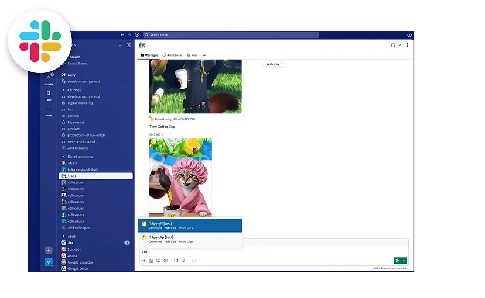
Task: Open the composer plus attach menu
Action: (x=144, y=261)
